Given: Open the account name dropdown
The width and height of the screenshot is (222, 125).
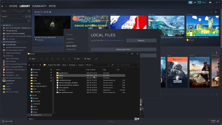Looking at the screenshot, I should click(x=204, y=2).
